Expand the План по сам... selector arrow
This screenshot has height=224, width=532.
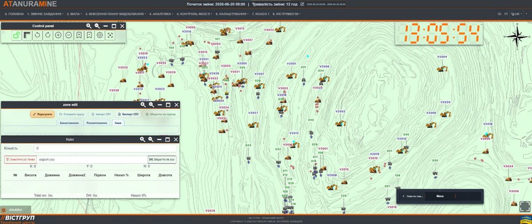[403, 196]
